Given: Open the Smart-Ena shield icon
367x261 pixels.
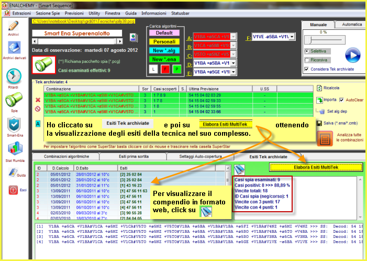Looking at the screenshot, I should [x=14, y=125].
